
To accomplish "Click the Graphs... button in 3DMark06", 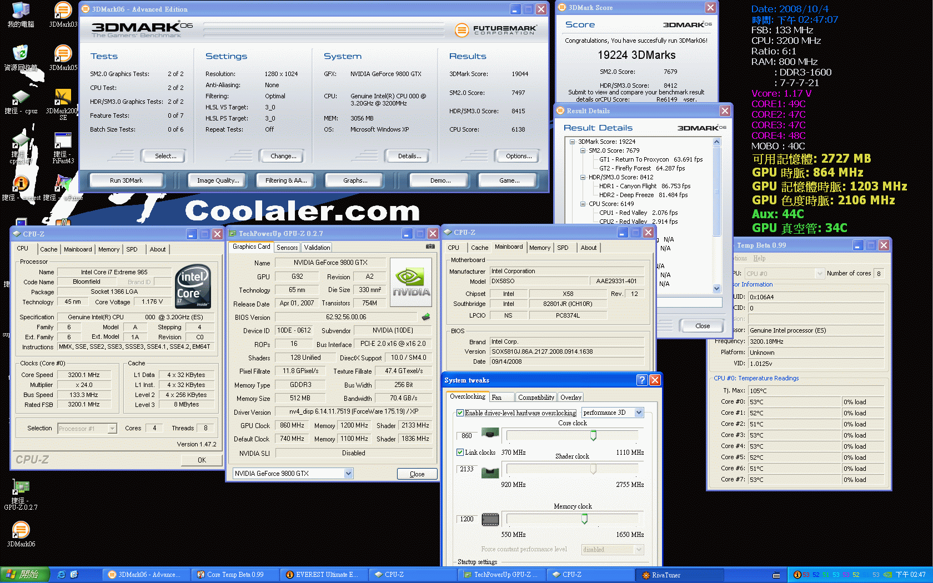I will [355, 180].
